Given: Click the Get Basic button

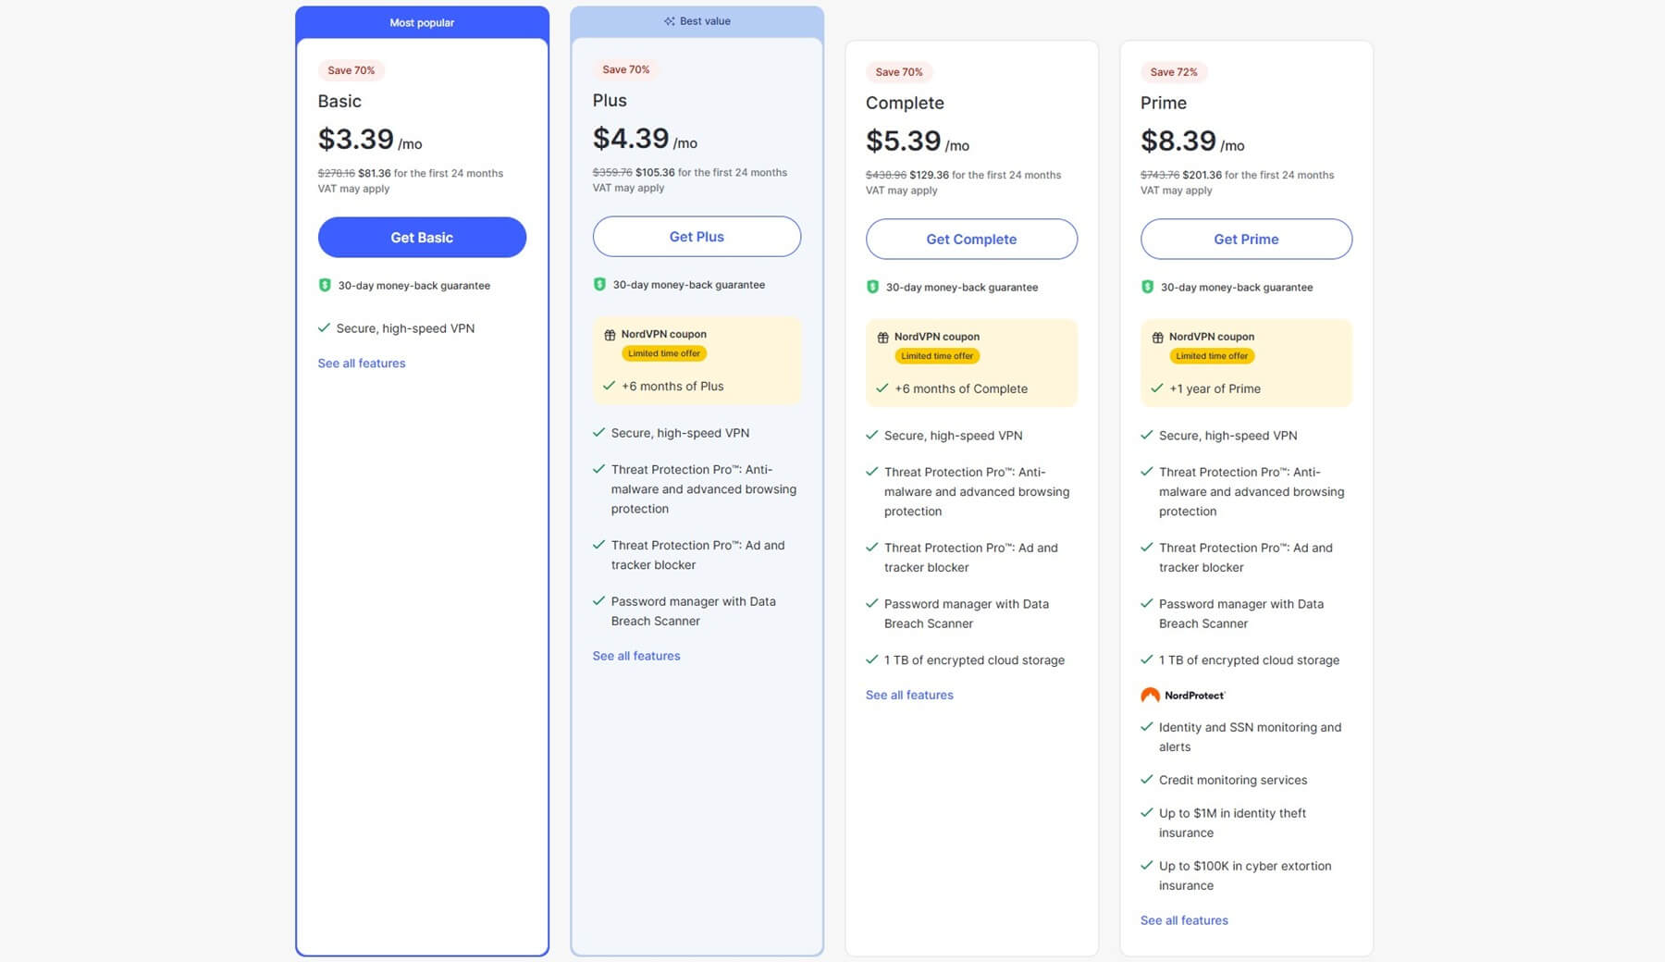Looking at the screenshot, I should point(422,237).
